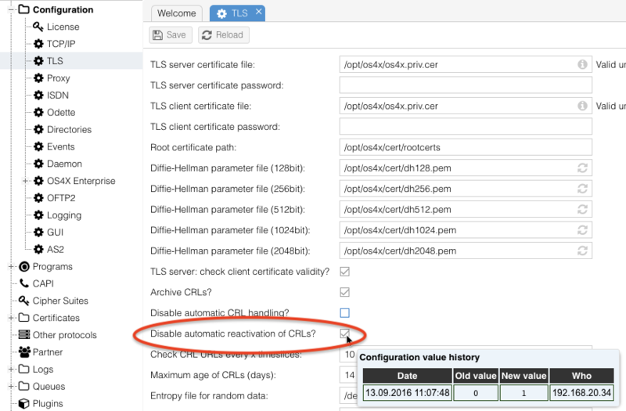The height and width of the screenshot is (411, 626).
Task: Expand the Logs folder node
Action: click(11, 370)
